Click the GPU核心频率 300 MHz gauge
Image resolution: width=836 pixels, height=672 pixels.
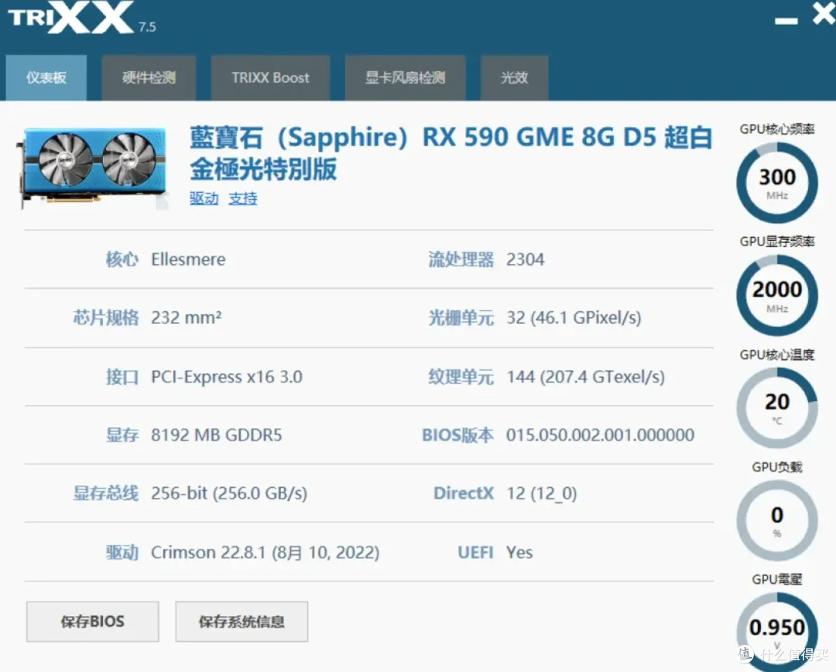pos(777,183)
